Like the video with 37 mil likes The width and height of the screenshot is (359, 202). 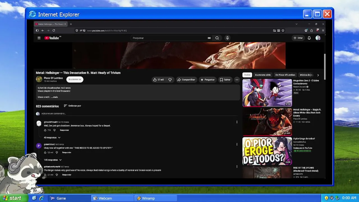(158, 80)
